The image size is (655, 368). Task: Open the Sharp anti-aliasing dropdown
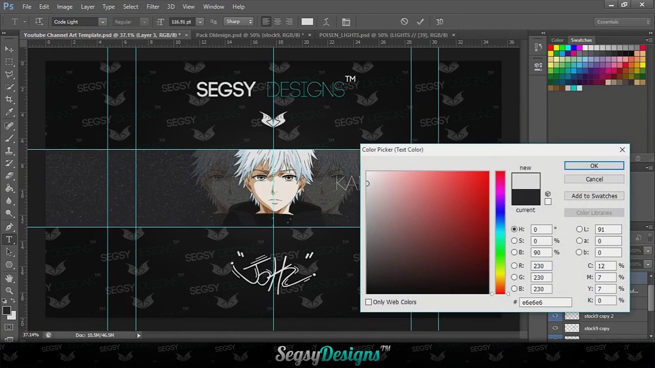pos(238,22)
